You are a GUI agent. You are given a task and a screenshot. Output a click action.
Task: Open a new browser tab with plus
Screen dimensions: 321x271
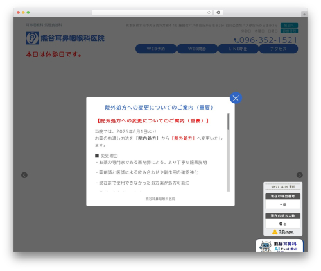[304, 14]
